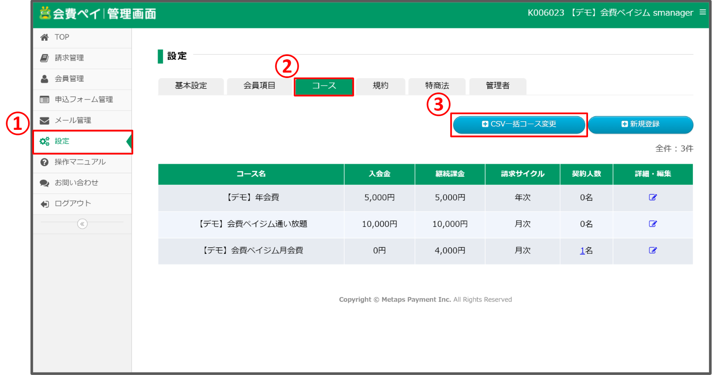Image resolution: width=712 pixels, height=375 pixels.
Task: Select the 会員項目 tab
Action: (x=259, y=86)
